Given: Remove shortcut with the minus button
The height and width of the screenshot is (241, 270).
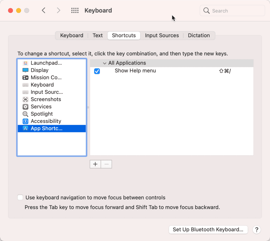Looking at the screenshot, I should 107,164.
